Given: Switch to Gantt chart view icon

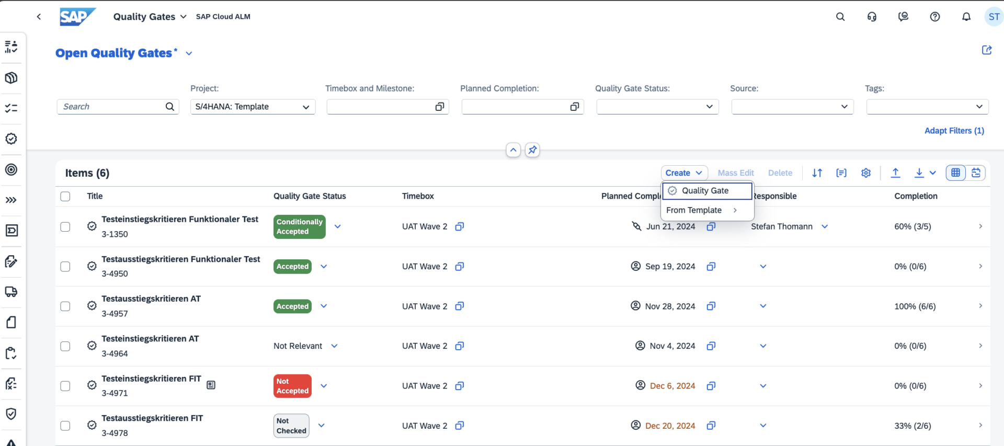Looking at the screenshot, I should point(976,173).
